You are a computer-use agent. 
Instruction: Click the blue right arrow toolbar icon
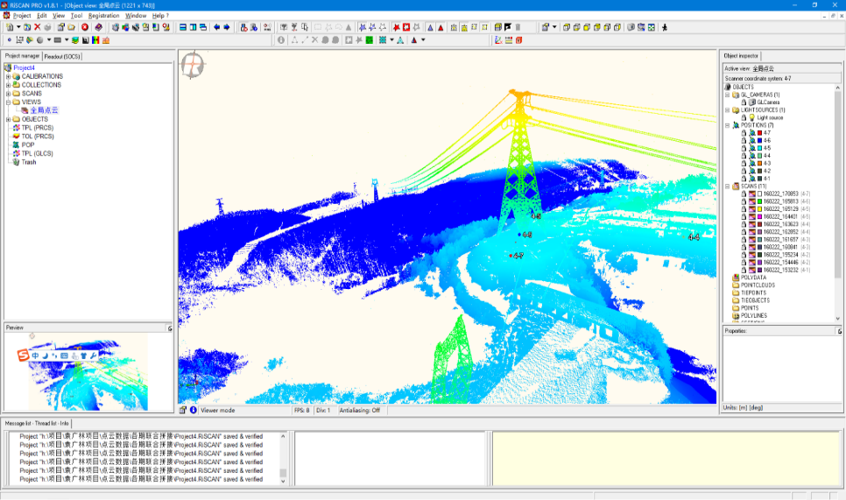[x=226, y=27]
